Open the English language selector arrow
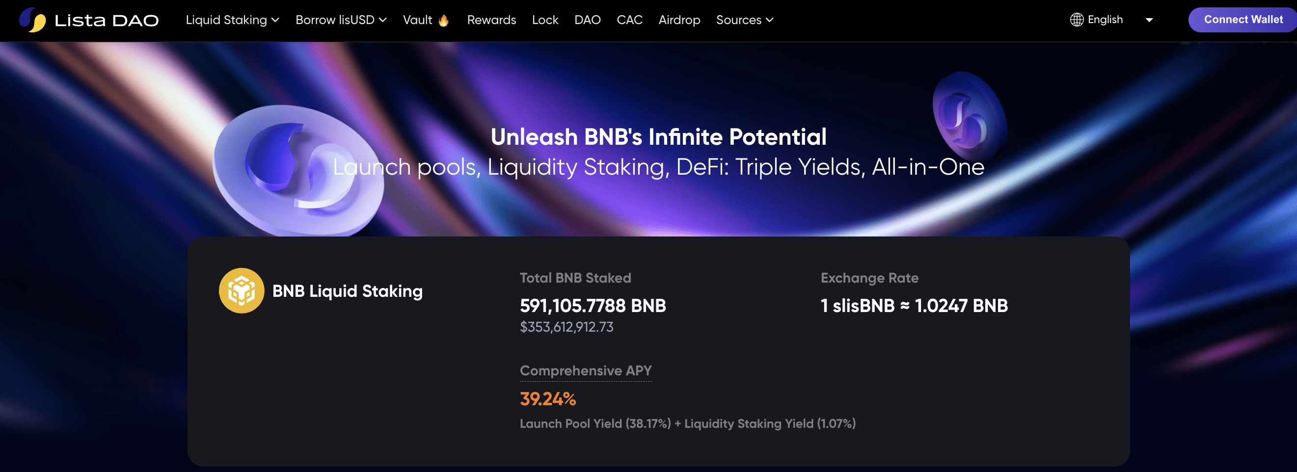 point(1149,20)
